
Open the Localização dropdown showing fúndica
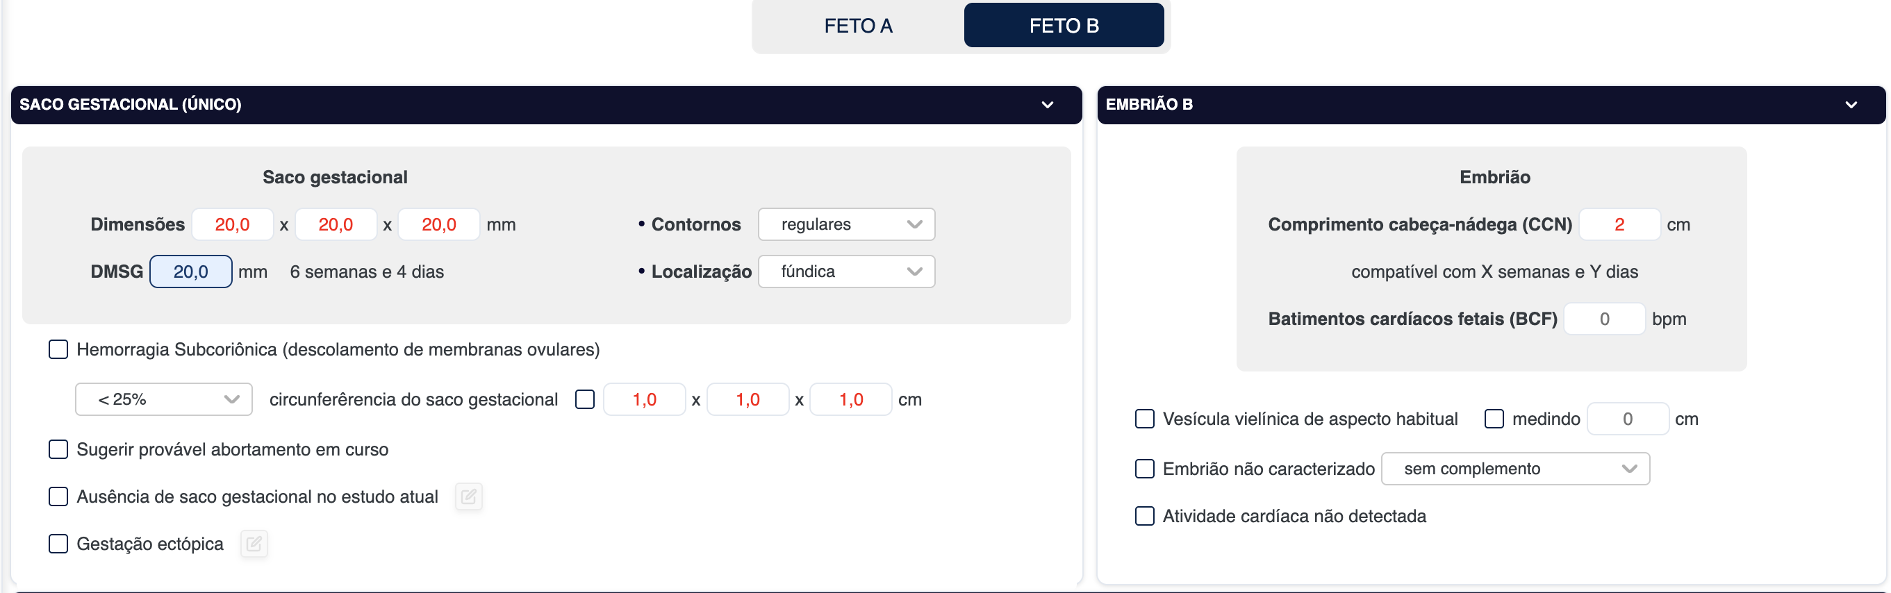845,272
